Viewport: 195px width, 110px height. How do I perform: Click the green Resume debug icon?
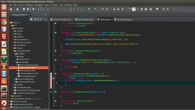click(x=44, y=9)
